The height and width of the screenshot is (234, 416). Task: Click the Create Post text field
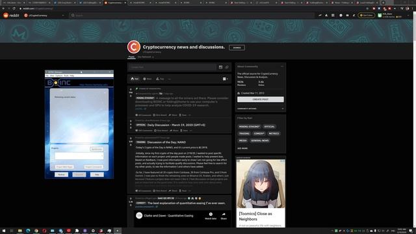[172, 67]
